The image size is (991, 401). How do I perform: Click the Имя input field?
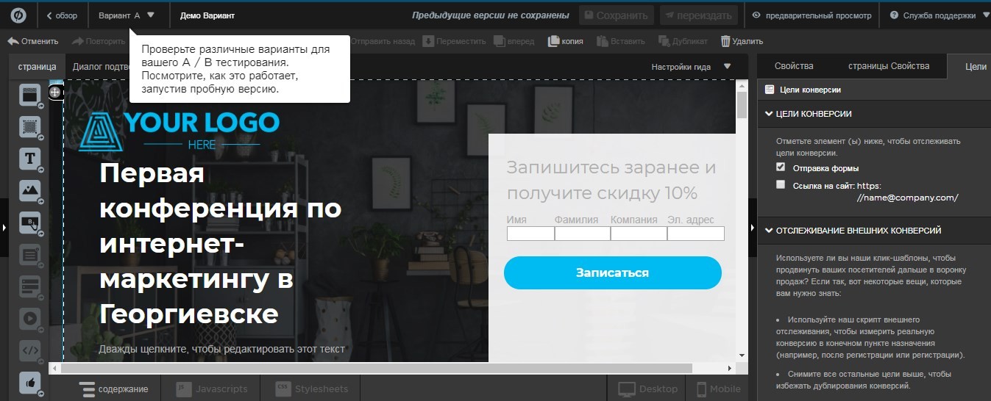tap(530, 234)
